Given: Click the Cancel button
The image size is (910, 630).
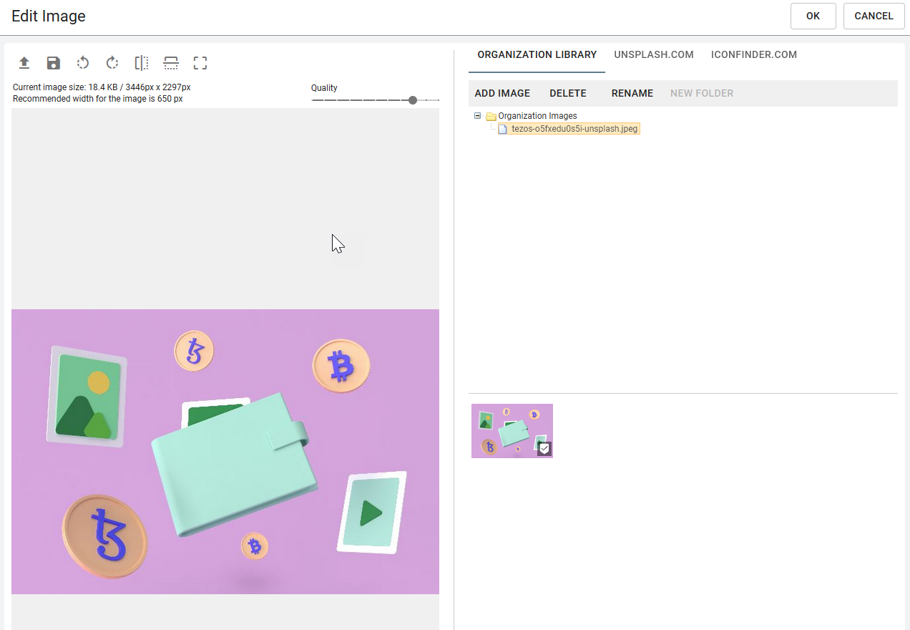Looking at the screenshot, I should (874, 16).
